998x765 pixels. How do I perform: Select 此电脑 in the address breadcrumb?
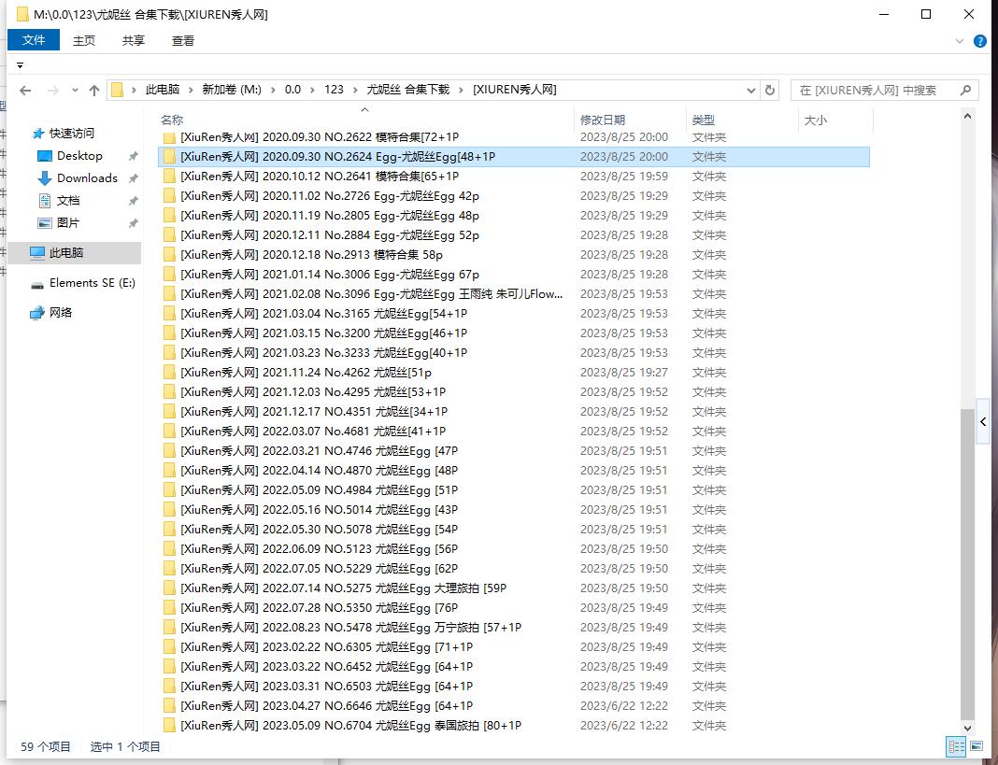tap(163, 90)
